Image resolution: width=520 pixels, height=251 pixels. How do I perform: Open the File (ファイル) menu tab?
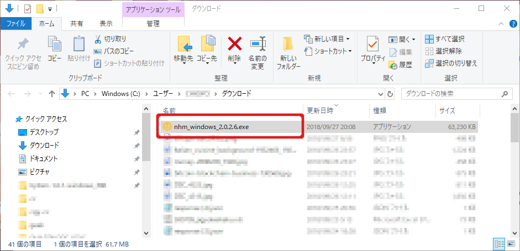(x=15, y=24)
